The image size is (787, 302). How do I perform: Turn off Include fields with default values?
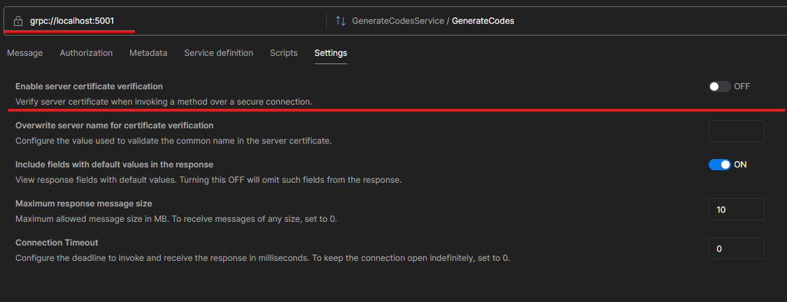719,165
